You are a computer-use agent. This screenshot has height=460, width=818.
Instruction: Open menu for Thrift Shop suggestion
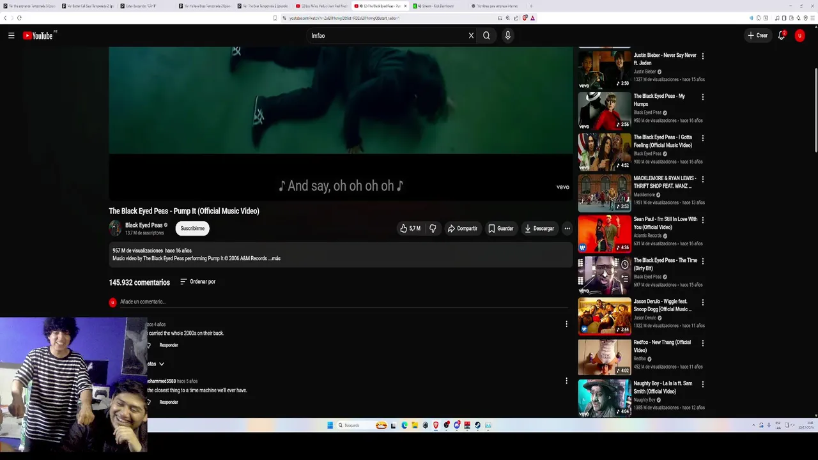[702, 179]
